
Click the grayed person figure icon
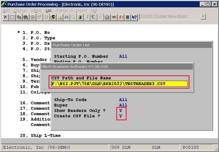(x=94, y=17)
